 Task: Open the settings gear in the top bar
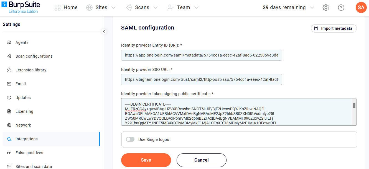326,7
